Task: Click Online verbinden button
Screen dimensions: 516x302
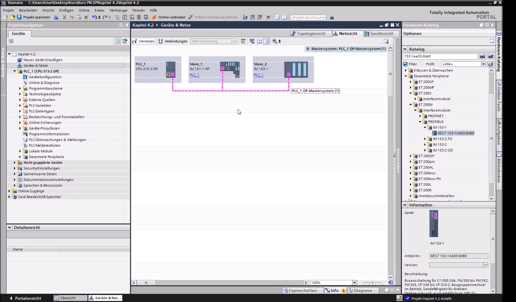Action: (169, 17)
